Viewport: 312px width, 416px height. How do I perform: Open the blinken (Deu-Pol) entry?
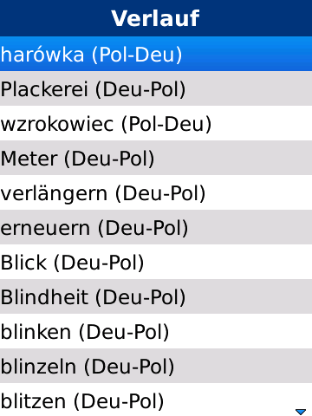pos(156,331)
